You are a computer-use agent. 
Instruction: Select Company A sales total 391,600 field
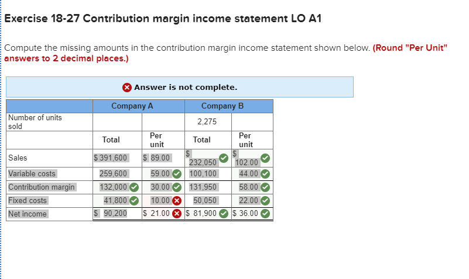point(117,158)
